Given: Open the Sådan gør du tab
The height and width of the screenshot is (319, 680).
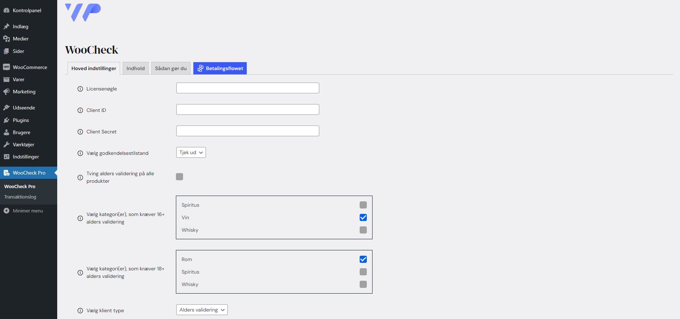Looking at the screenshot, I should [171, 68].
